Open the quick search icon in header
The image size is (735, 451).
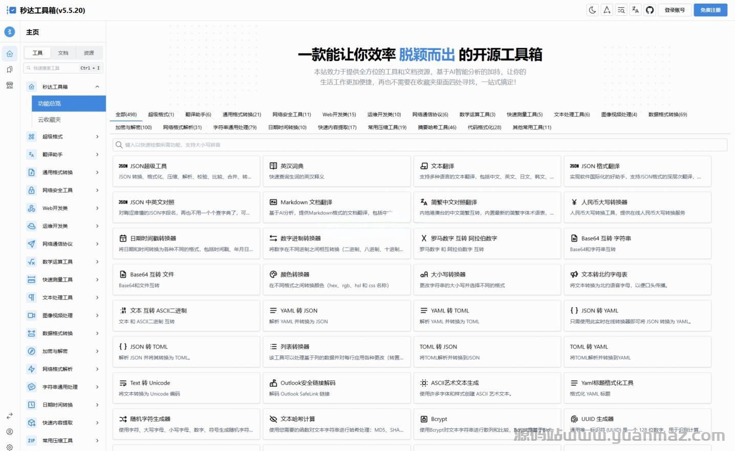pyautogui.click(x=621, y=10)
